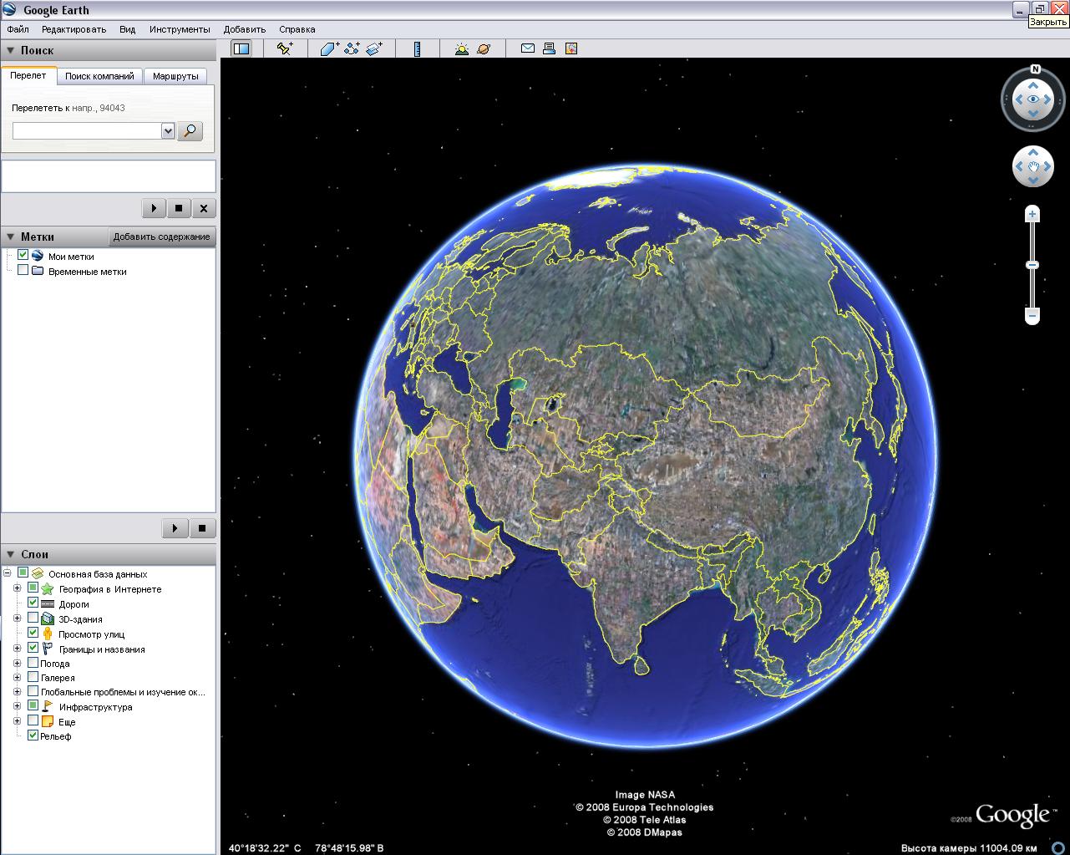
Task: Expand the Границы и названия node
Action: pyautogui.click(x=17, y=649)
